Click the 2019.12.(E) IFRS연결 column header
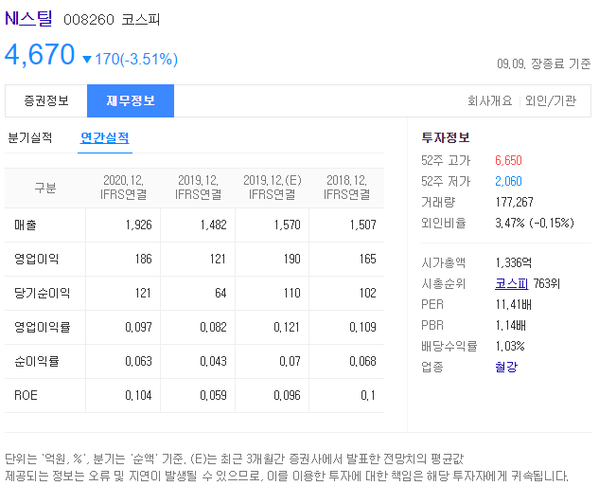 click(x=273, y=188)
